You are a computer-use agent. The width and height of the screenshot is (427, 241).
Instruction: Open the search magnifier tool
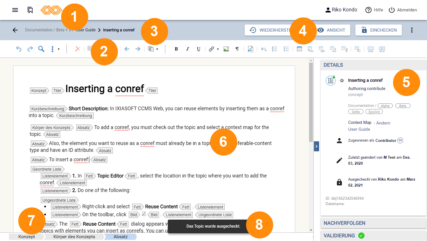point(41,49)
